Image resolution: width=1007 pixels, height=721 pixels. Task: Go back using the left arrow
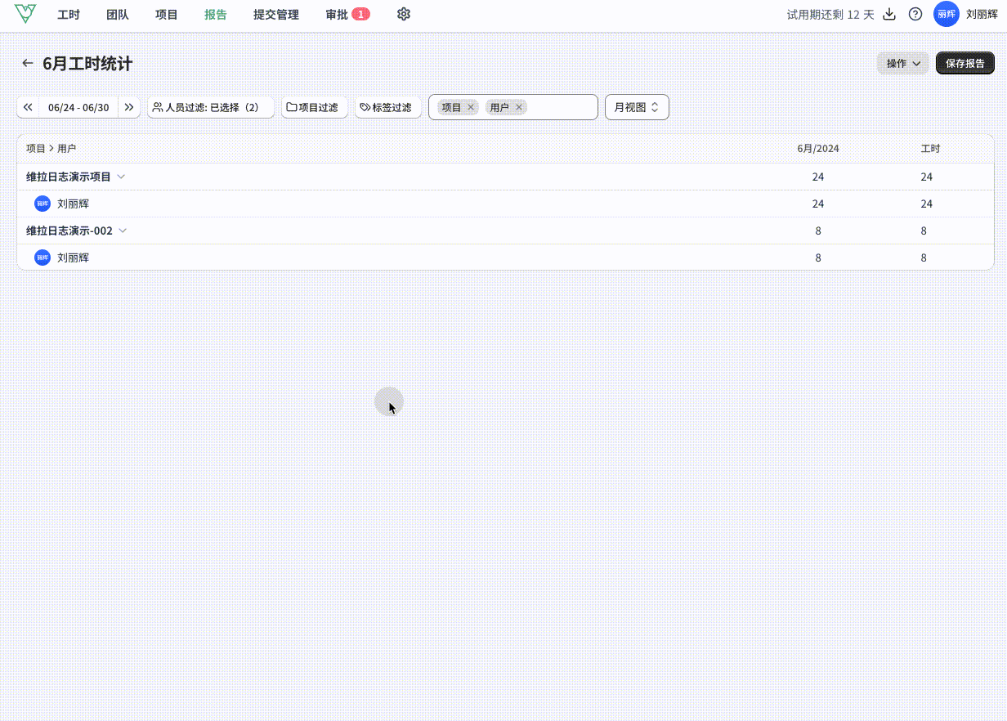coord(28,63)
